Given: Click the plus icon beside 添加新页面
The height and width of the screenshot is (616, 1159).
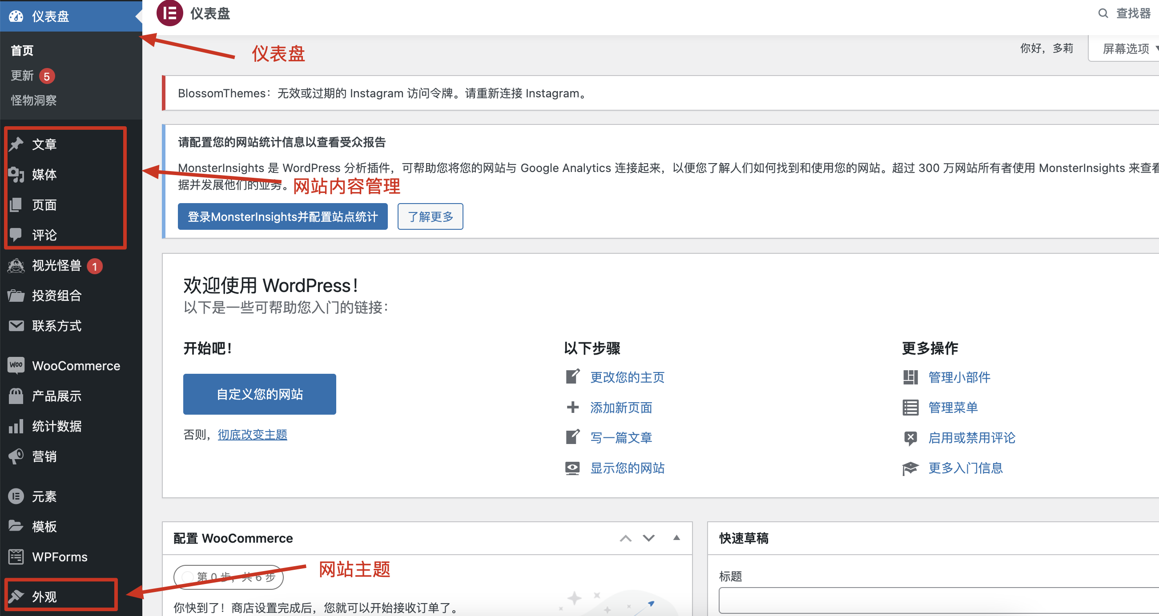Looking at the screenshot, I should [572, 408].
